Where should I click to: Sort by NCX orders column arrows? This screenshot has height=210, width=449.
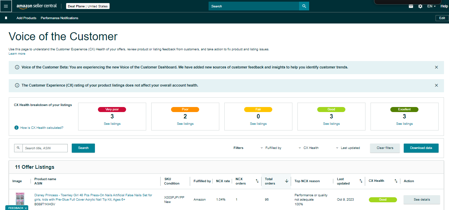click(257, 181)
